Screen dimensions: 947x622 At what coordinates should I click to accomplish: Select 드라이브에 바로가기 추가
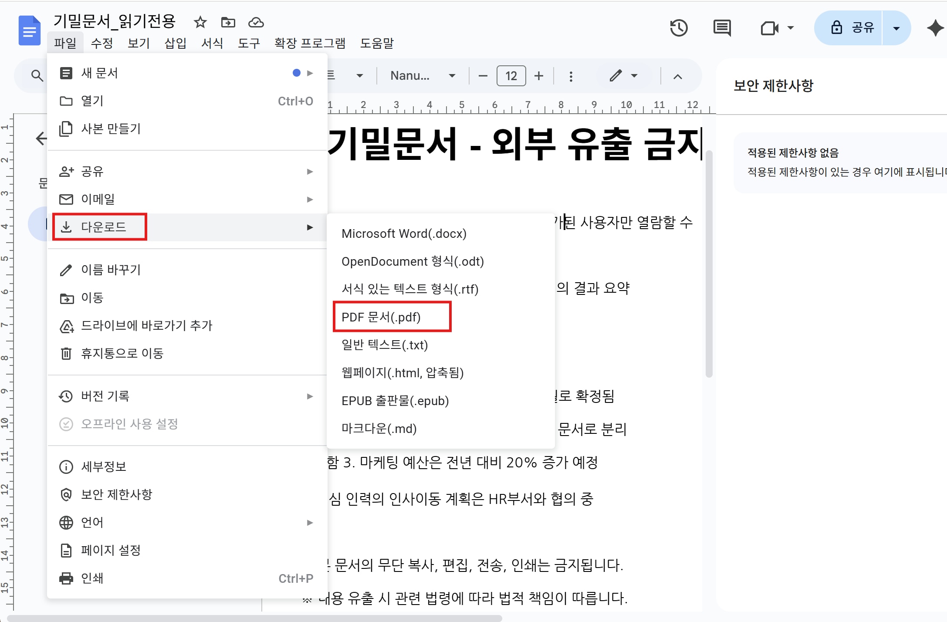187,326
